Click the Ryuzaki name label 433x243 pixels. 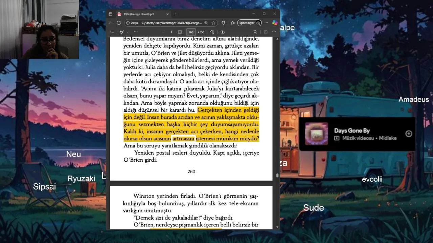tap(81, 179)
